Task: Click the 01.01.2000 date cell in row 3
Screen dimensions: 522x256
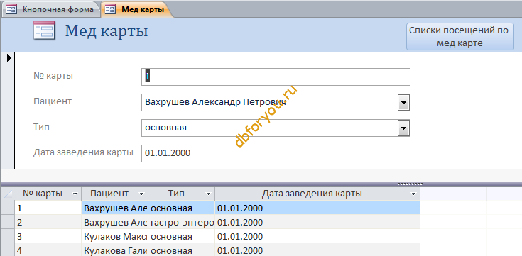Action: (x=317, y=236)
